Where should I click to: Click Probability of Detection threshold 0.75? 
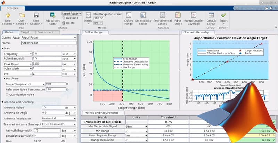(169, 122)
